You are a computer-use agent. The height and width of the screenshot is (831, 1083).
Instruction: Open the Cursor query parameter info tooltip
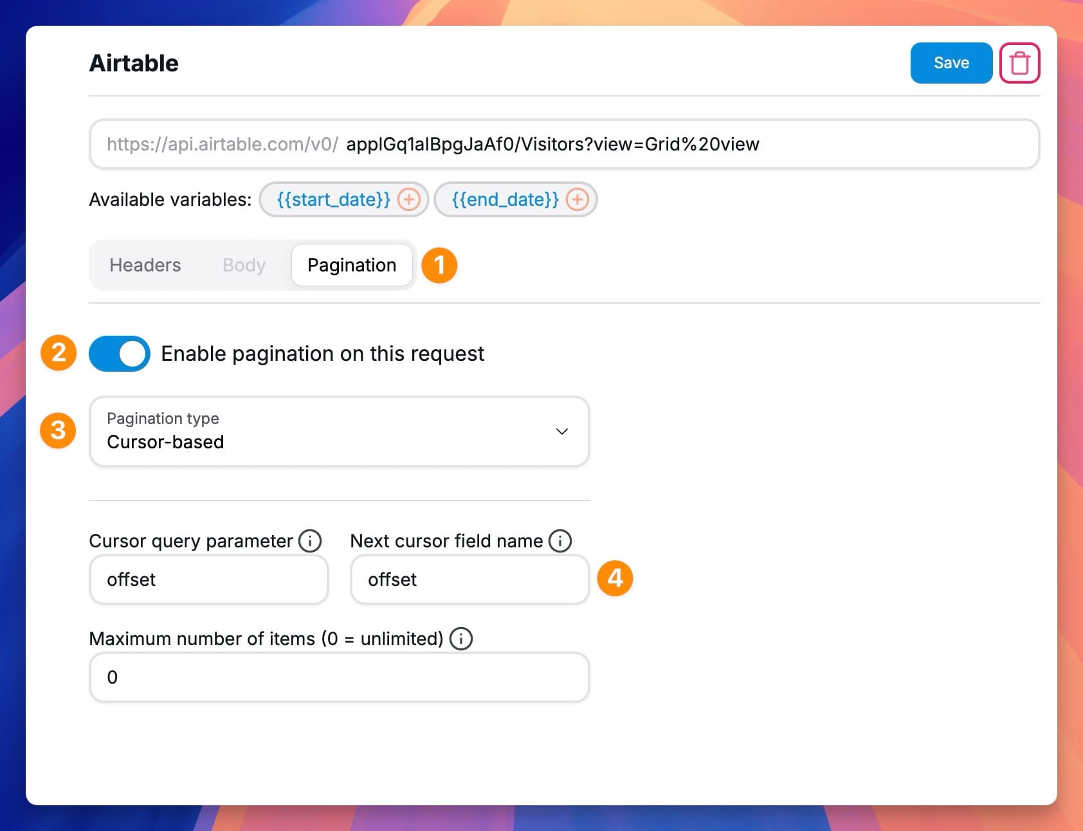(310, 540)
